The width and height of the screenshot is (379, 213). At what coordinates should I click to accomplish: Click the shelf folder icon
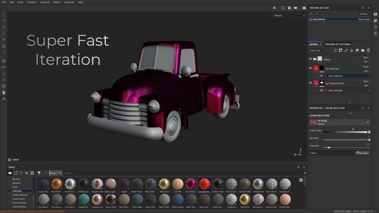[10, 173]
